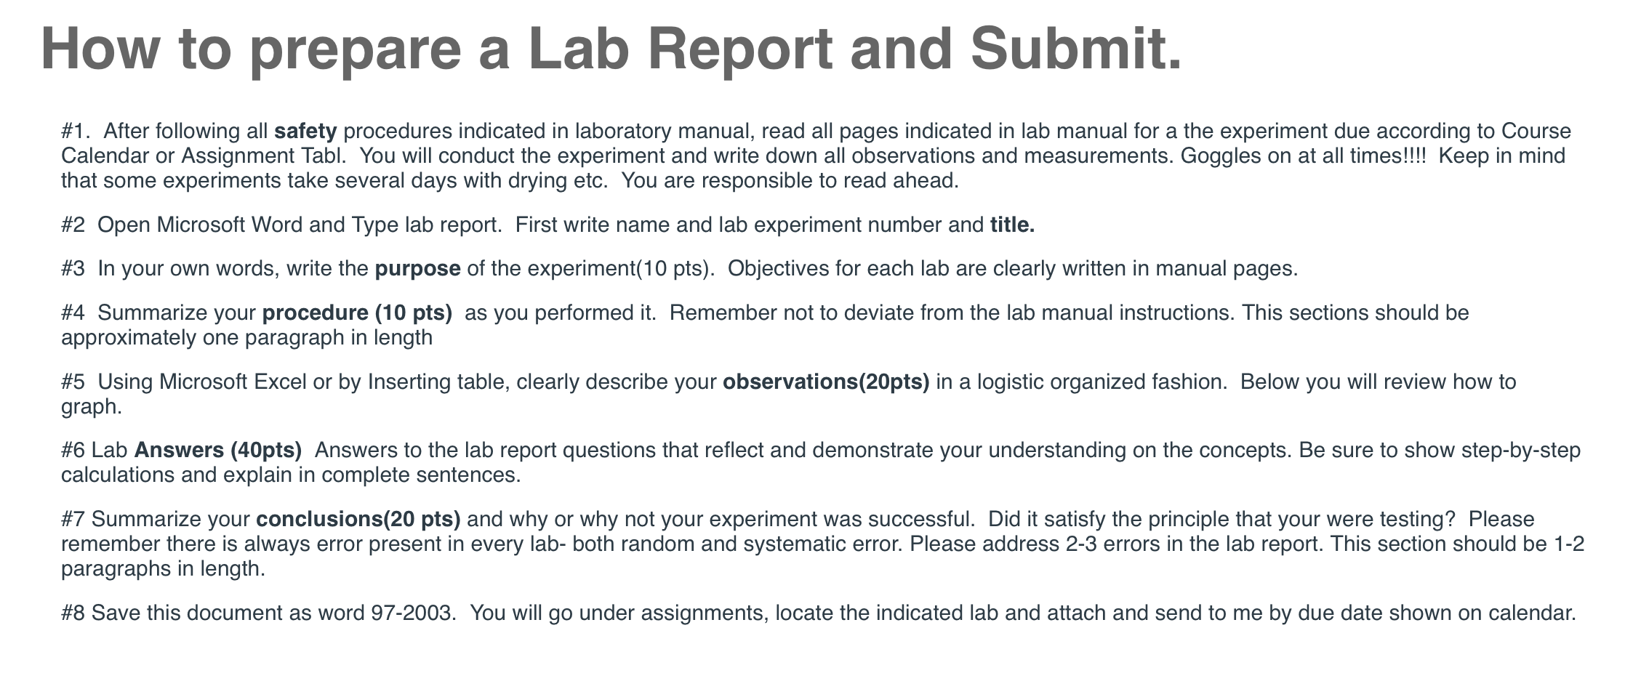The width and height of the screenshot is (1633, 689).
Task: Click the bold word 'title.' in step #2
Action: click(x=1012, y=225)
